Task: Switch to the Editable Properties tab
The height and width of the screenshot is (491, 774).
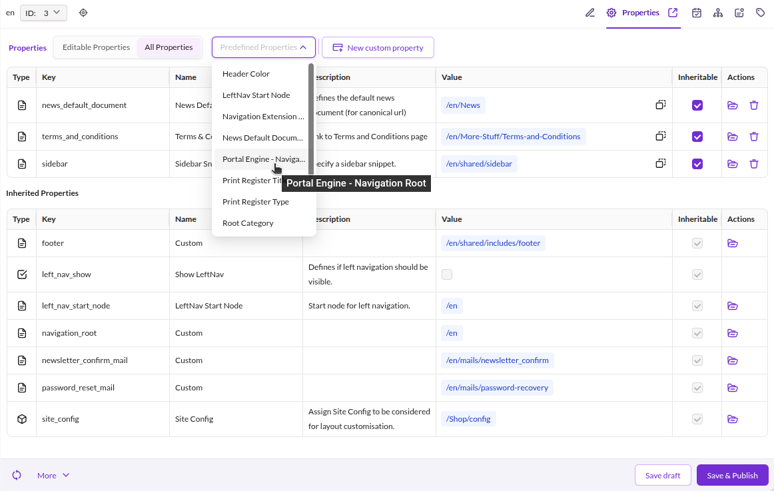Action: 97,47
